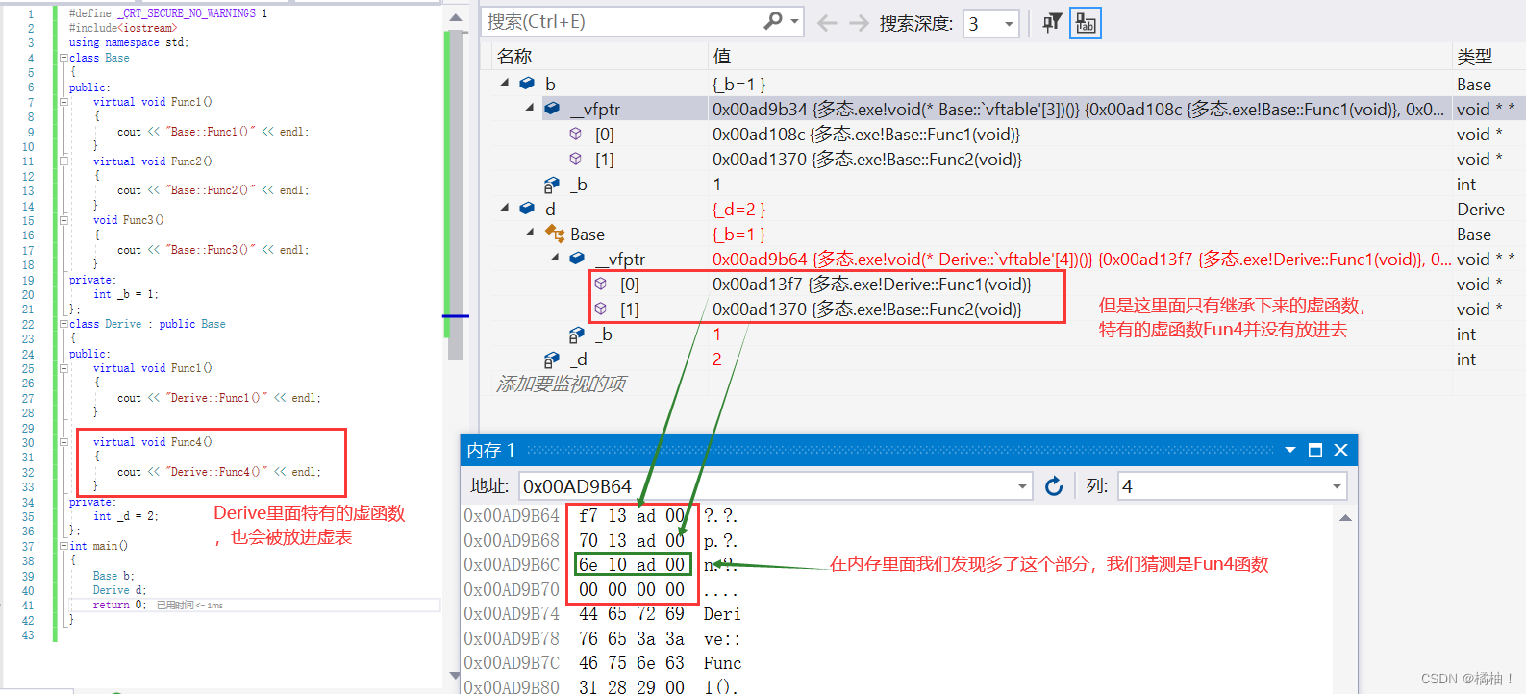Collapse Derive virtual void Func1() code fold
Screen dimensions: 1526x694
click(x=63, y=368)
